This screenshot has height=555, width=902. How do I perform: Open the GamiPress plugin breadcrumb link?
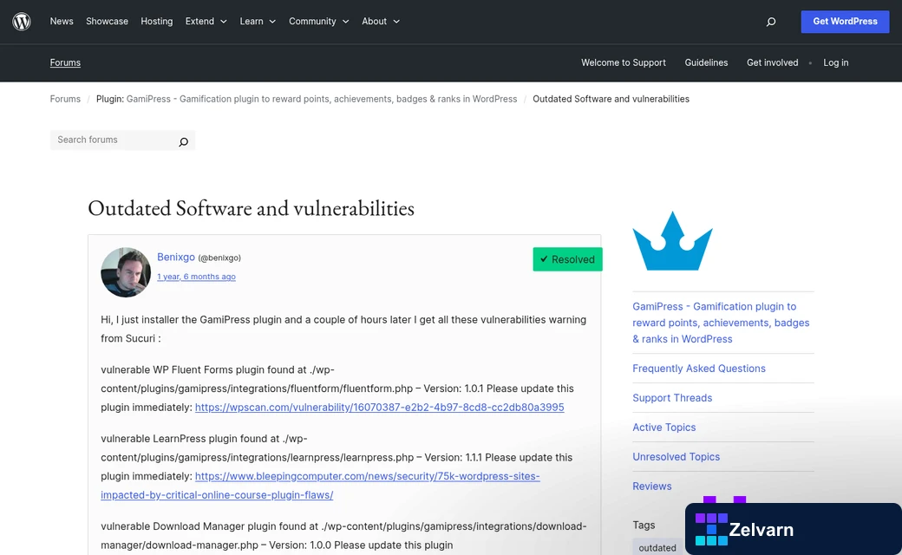coord(322,99)
